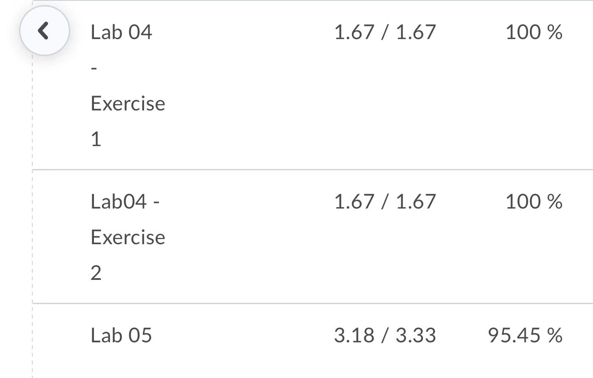
Task: Click the lone dash beneath Lab 04
Action: [94, 68]
